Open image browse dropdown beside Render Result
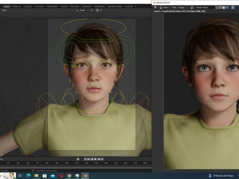The width and height of the screenshot is (239, 179). point(193,7)
